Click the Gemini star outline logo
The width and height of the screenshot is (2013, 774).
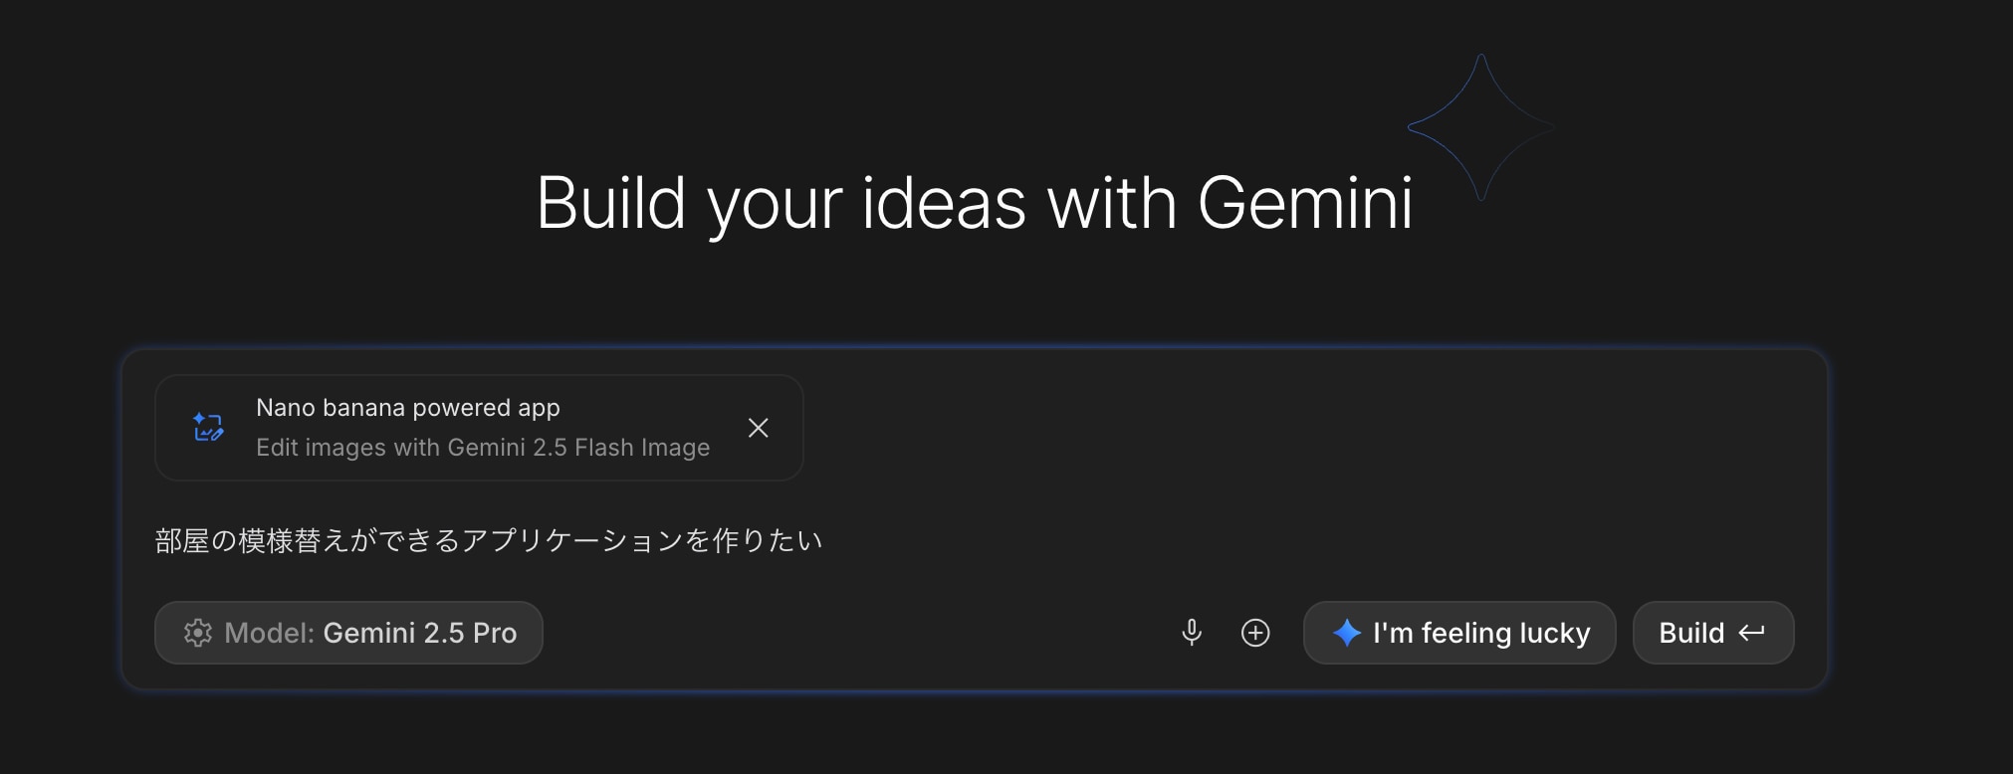pos(1481,127)
